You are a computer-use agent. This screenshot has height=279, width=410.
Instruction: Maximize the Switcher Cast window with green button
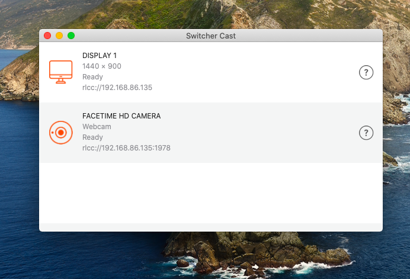(x=71, y=36)
